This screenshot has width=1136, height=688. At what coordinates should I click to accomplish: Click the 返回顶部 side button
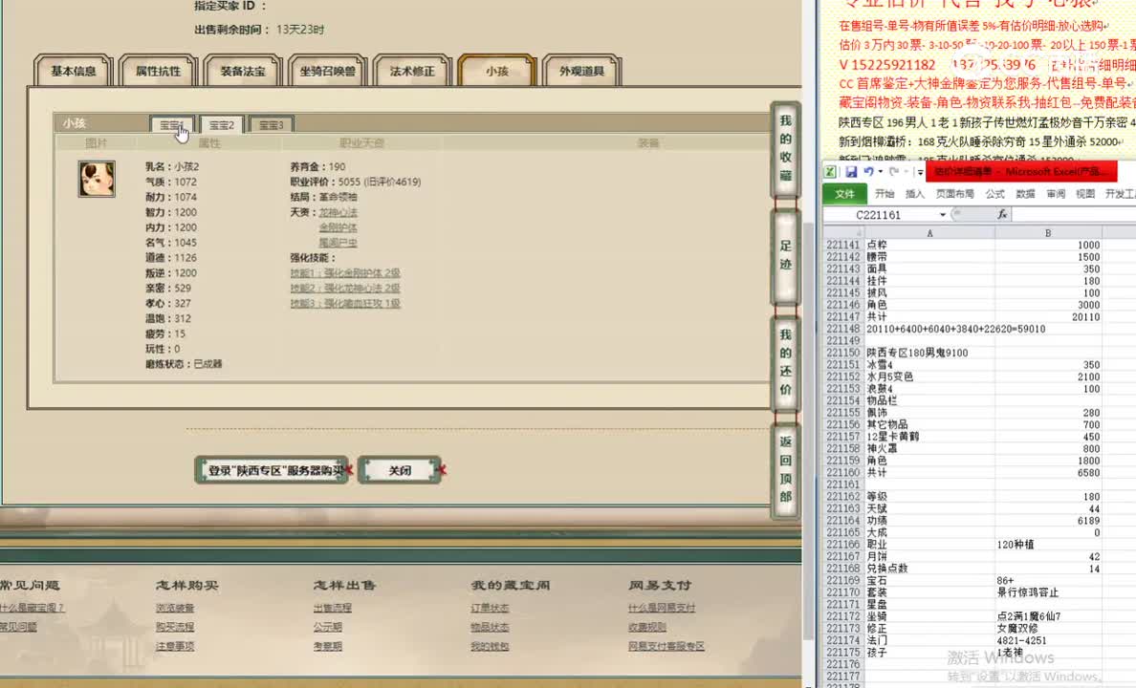[x=785, y=469]
